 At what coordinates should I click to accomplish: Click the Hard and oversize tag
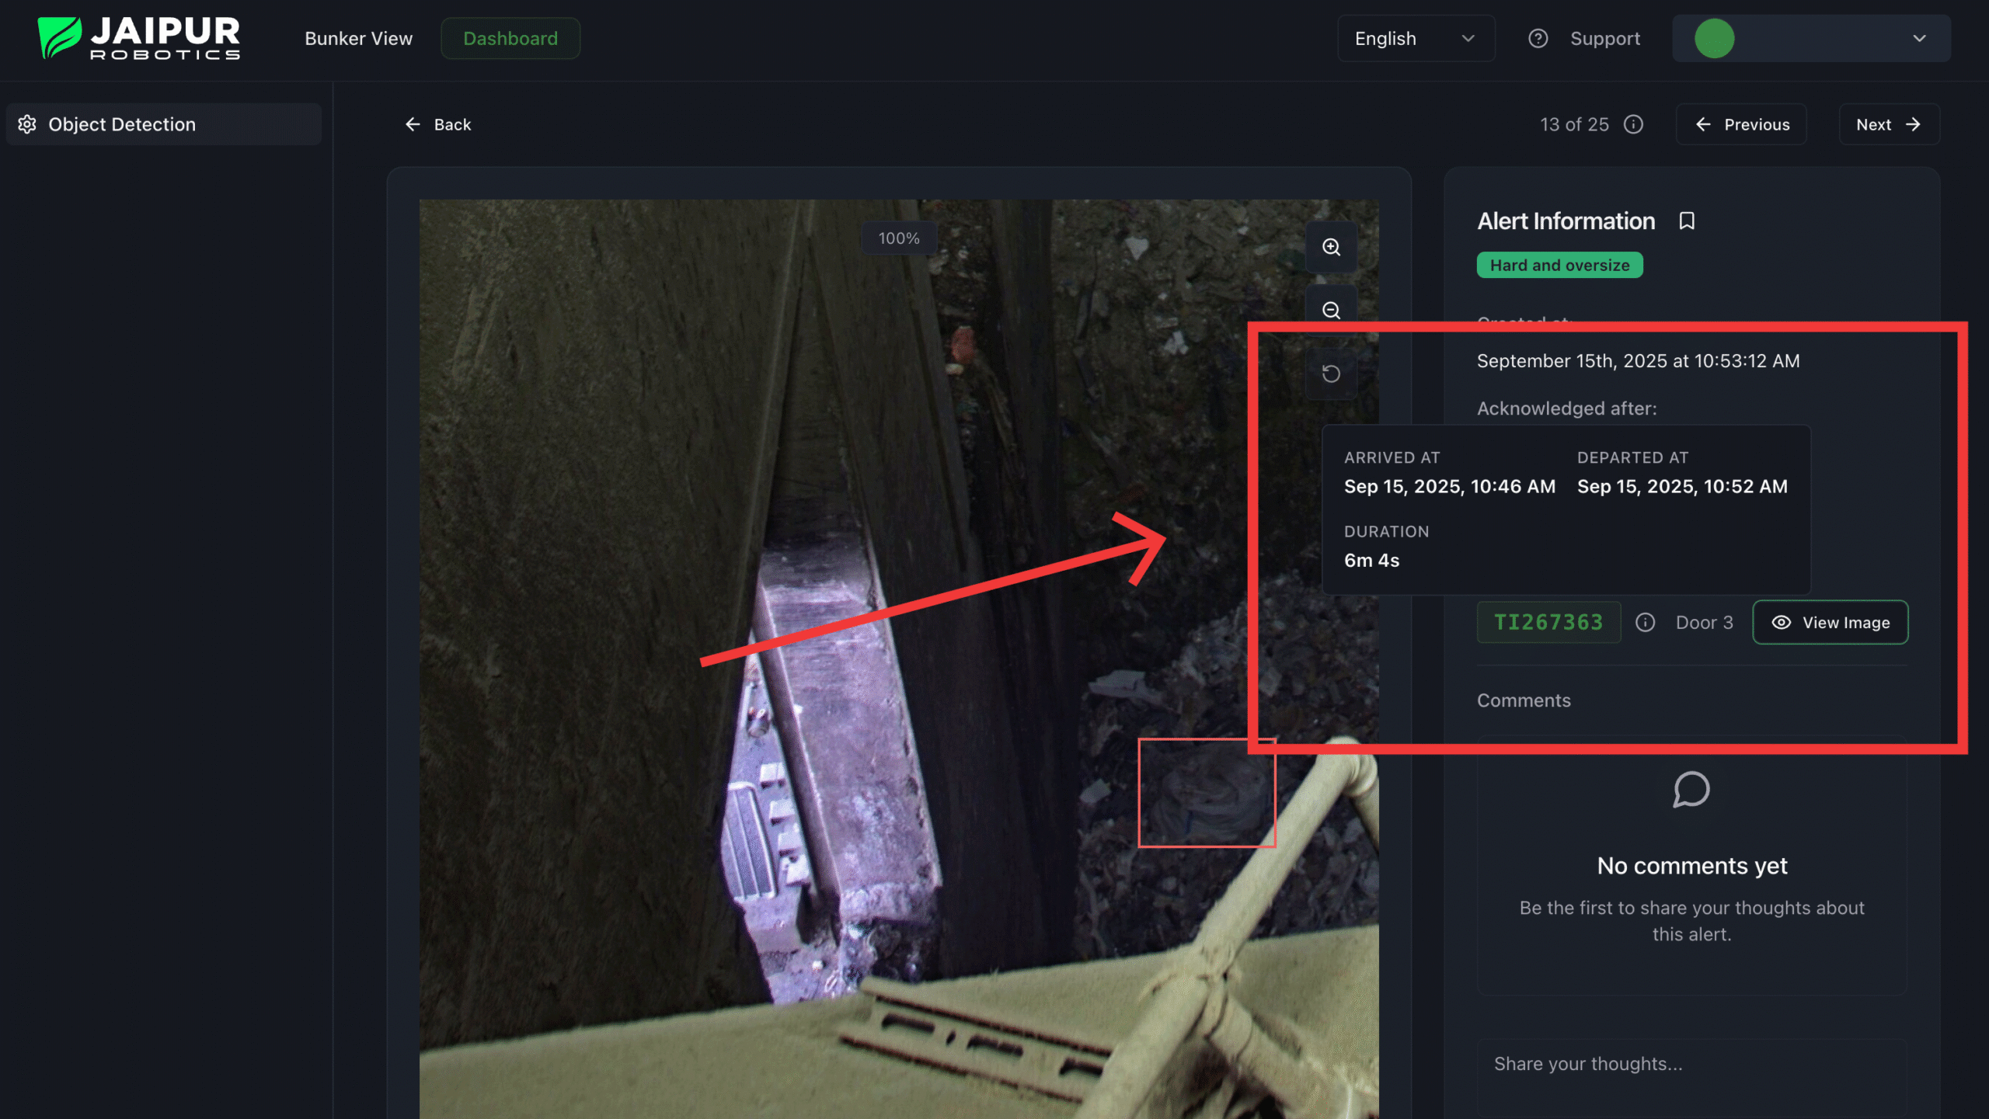pos(1559,266)
